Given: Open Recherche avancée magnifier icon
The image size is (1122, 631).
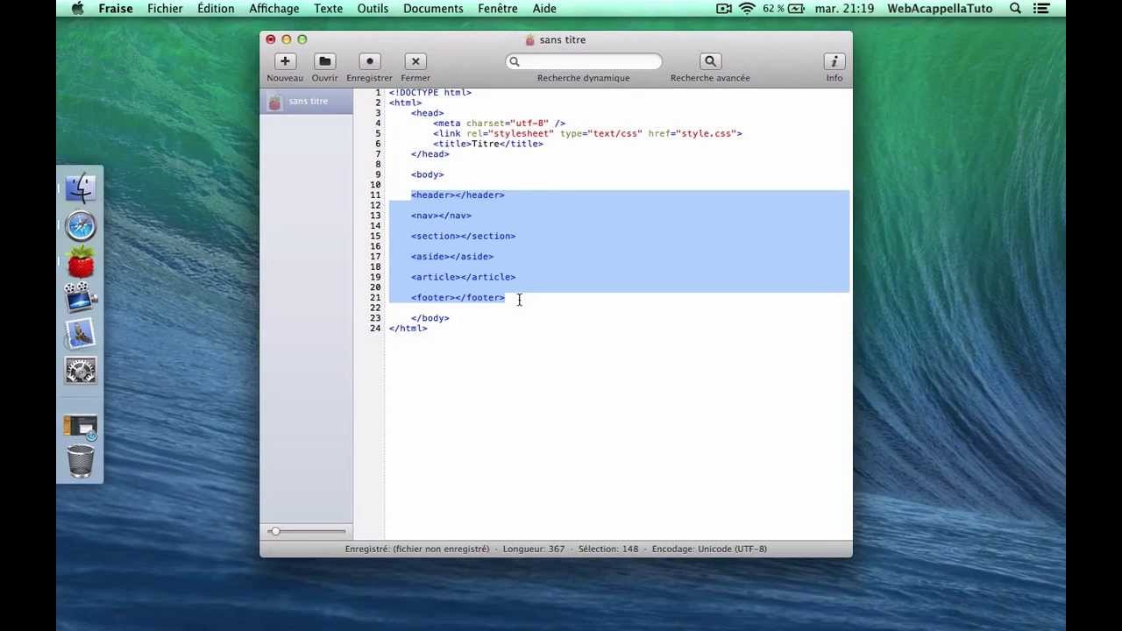Looking at the screenshot, I should coord(710,61).
